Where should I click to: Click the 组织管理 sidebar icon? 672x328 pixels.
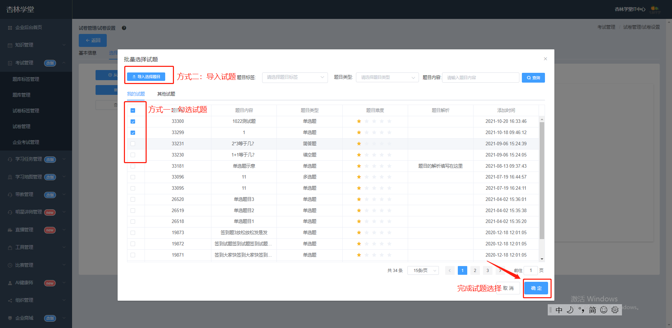[x=10, y=300]
